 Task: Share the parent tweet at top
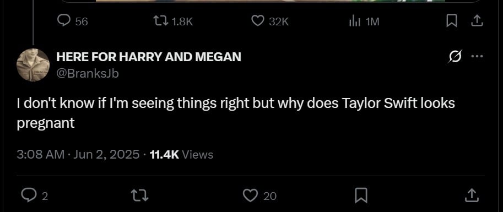click(x=477, y=21)
